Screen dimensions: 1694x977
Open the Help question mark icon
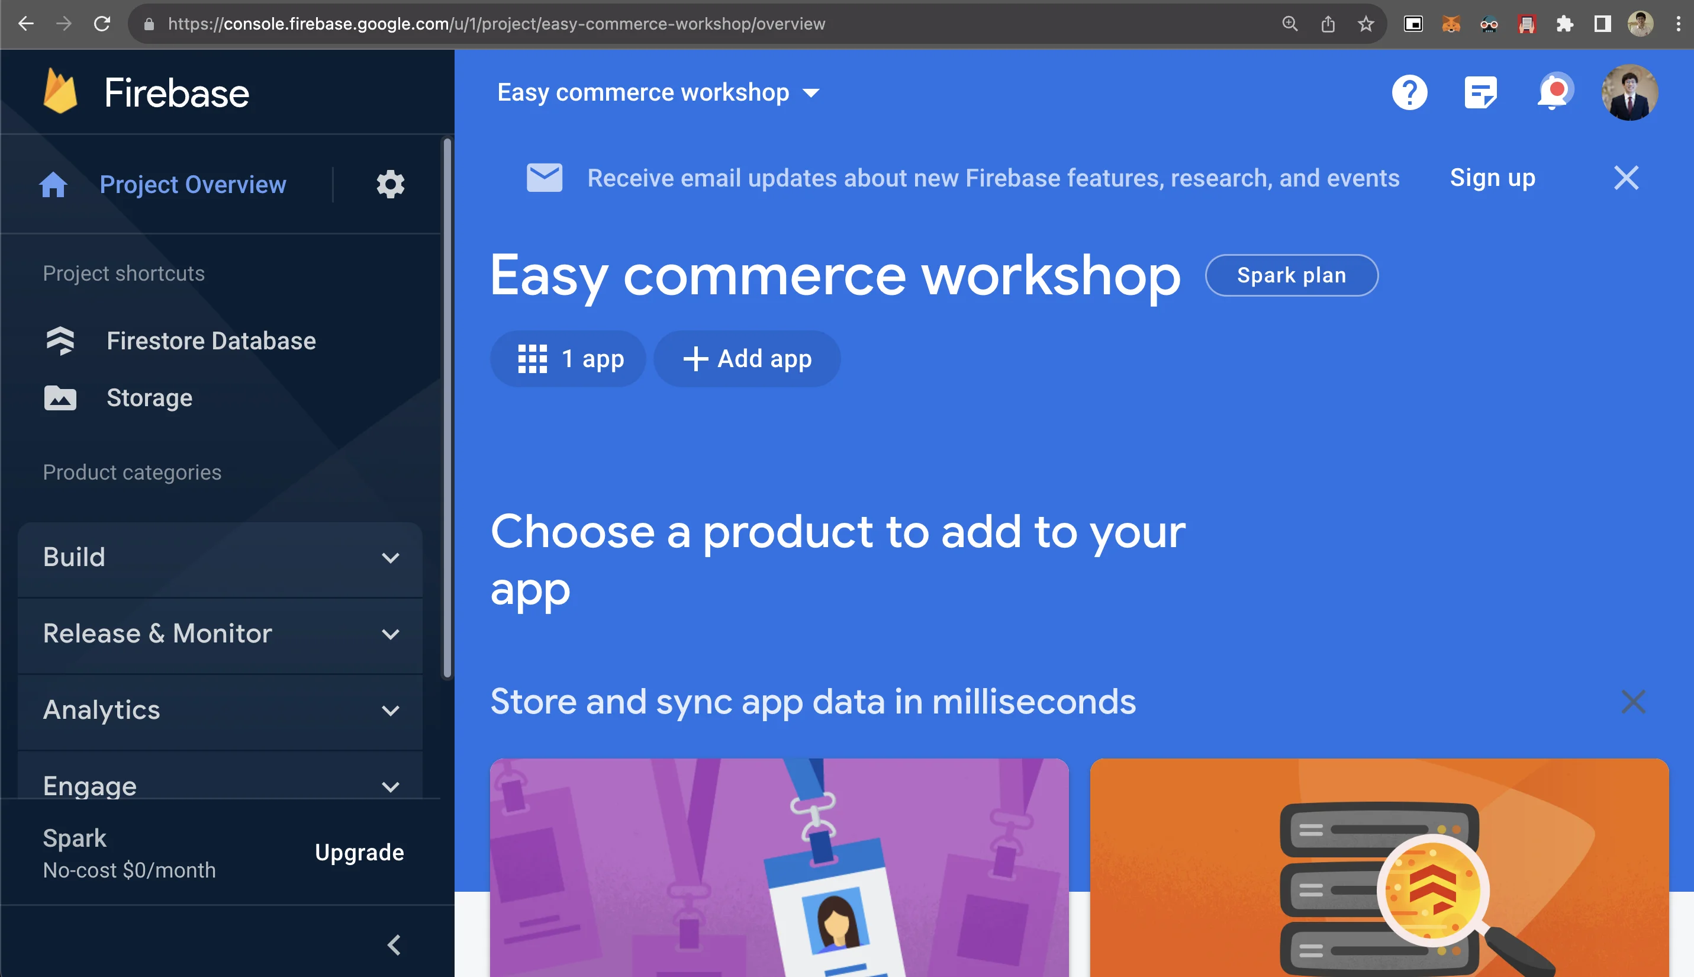point(1409,92)
